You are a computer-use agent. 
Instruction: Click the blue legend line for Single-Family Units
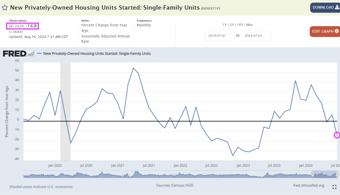click(x=40, y=53)
